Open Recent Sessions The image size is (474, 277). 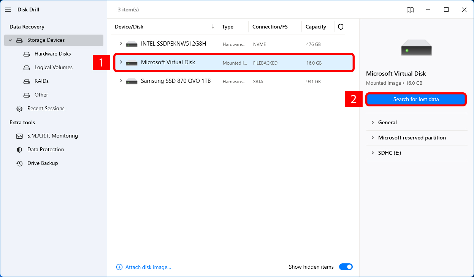[46, 108]
